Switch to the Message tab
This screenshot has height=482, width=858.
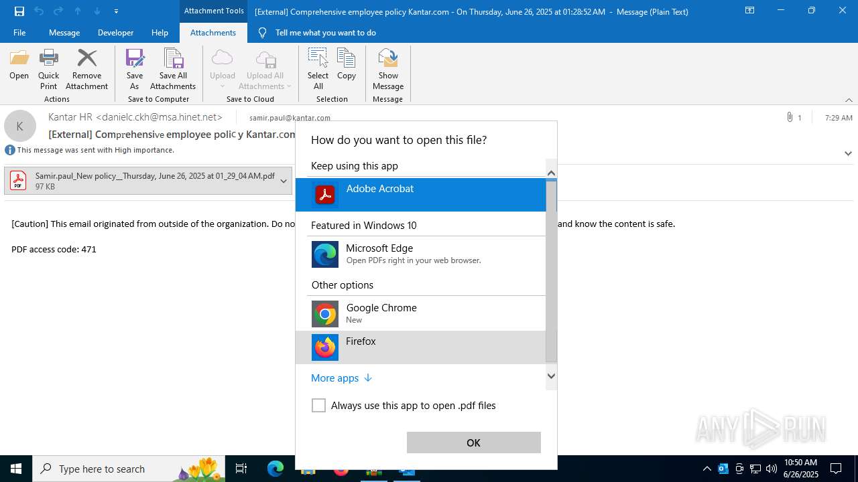click(x=64, y=33)
